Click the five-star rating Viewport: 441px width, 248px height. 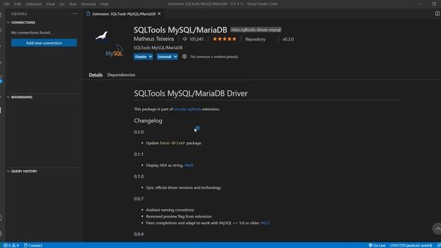pyautogui.click(x=225, y=39)
